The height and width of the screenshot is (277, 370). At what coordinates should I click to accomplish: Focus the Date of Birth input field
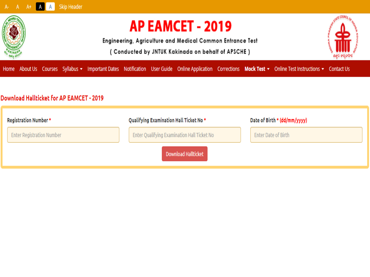click(x=306, y=135)
